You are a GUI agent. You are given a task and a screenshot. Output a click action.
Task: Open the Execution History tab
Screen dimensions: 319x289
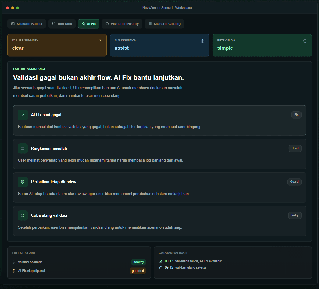122,24
